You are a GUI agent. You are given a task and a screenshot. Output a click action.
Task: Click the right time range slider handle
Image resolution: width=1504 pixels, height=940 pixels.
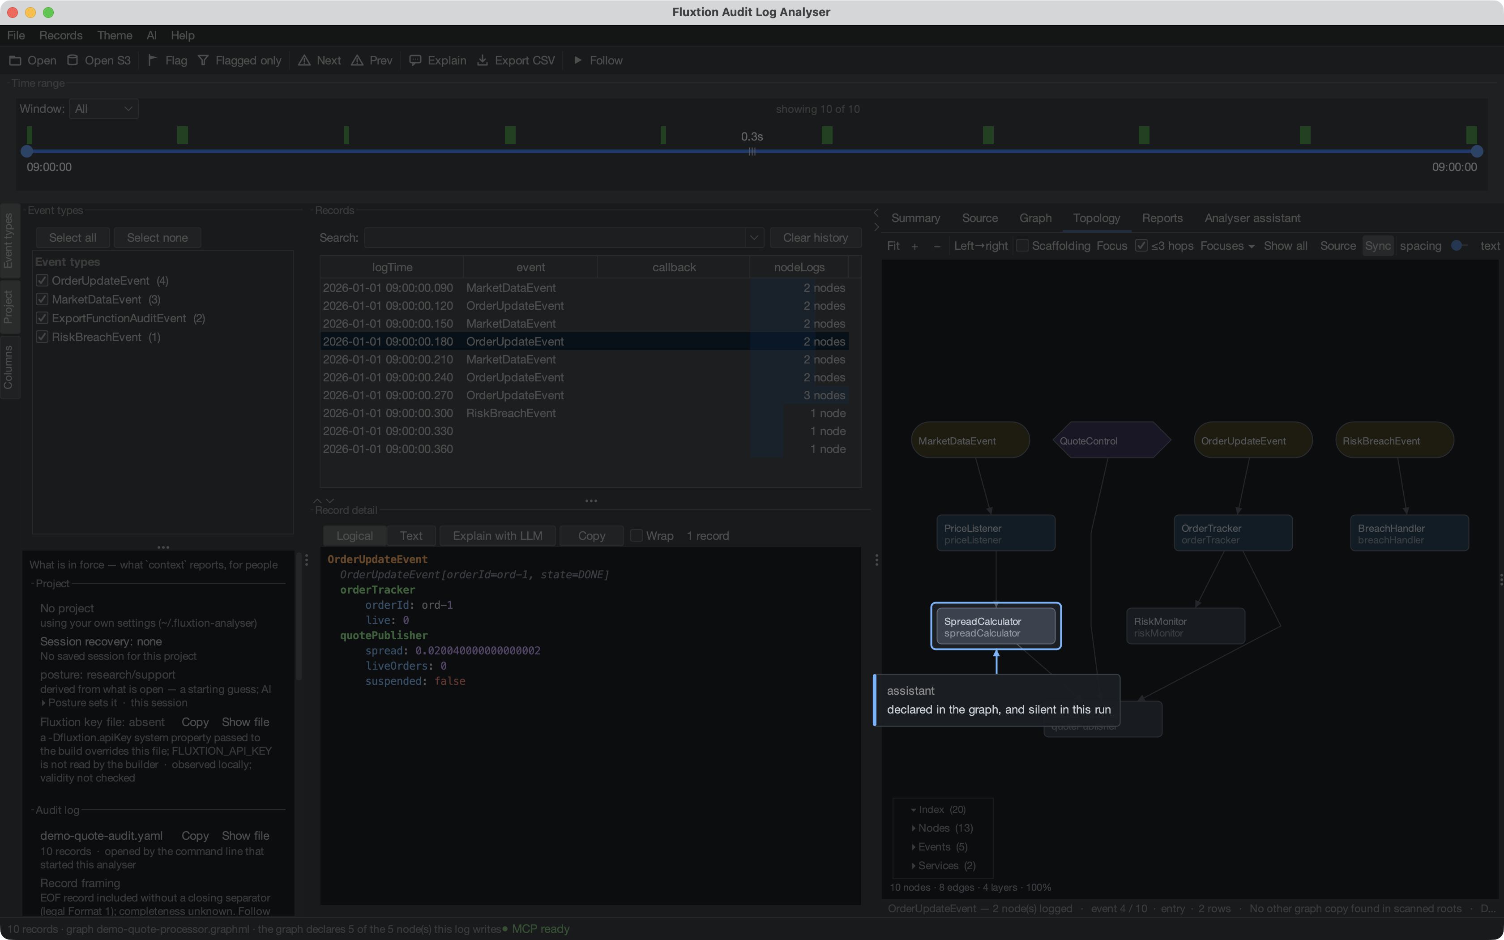tap(1477, 151)
